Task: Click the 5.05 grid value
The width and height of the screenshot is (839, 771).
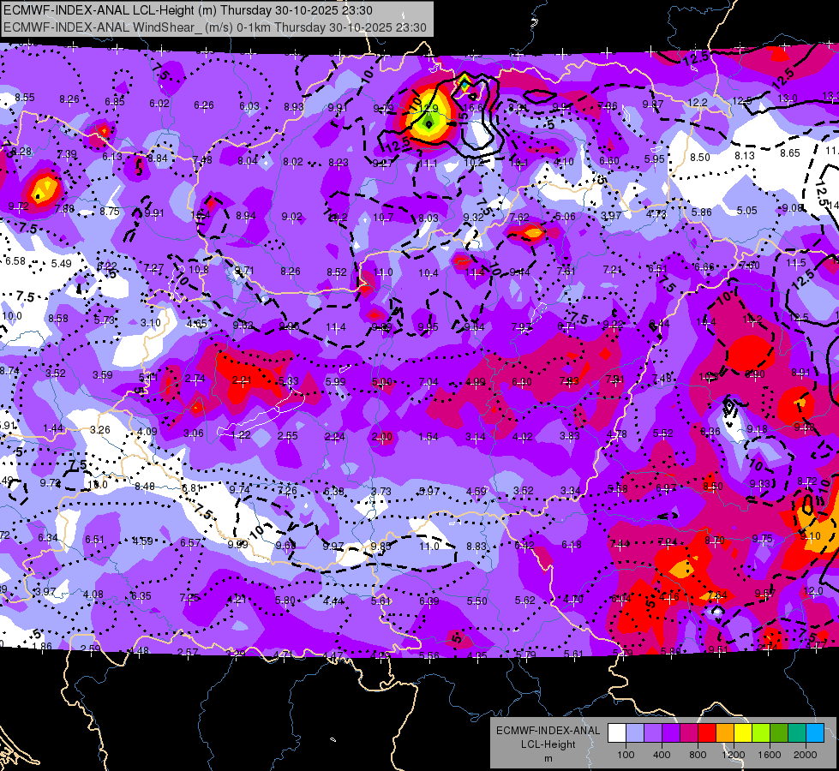Action: (x=746, y=210)
